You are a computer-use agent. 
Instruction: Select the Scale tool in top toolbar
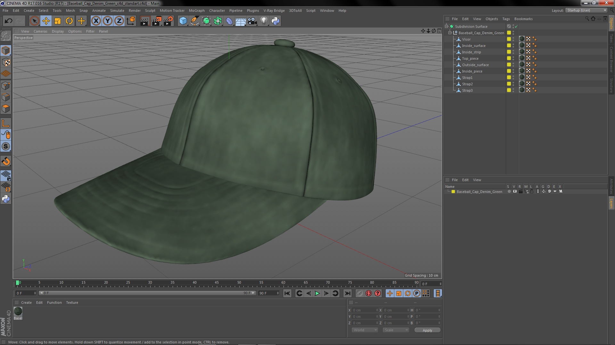click(58, 21)
